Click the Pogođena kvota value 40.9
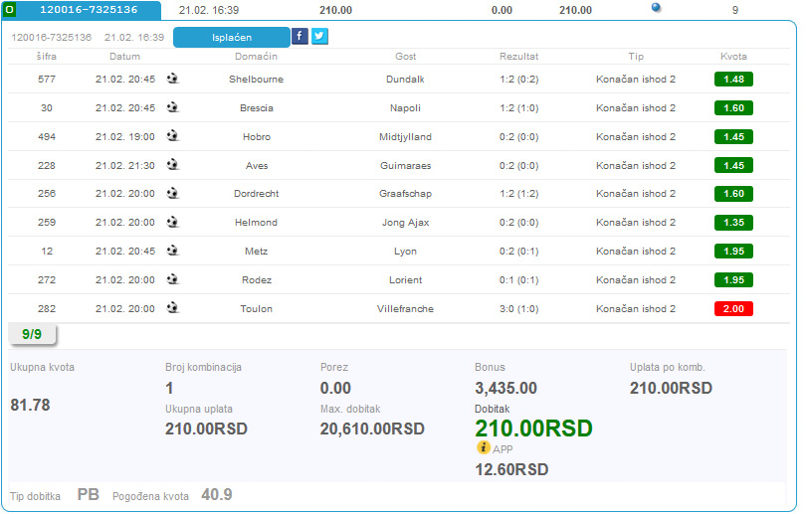 (216, 494)
